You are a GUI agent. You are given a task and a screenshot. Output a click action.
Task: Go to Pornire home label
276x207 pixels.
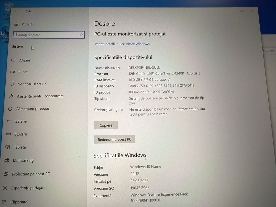point(27,24)
